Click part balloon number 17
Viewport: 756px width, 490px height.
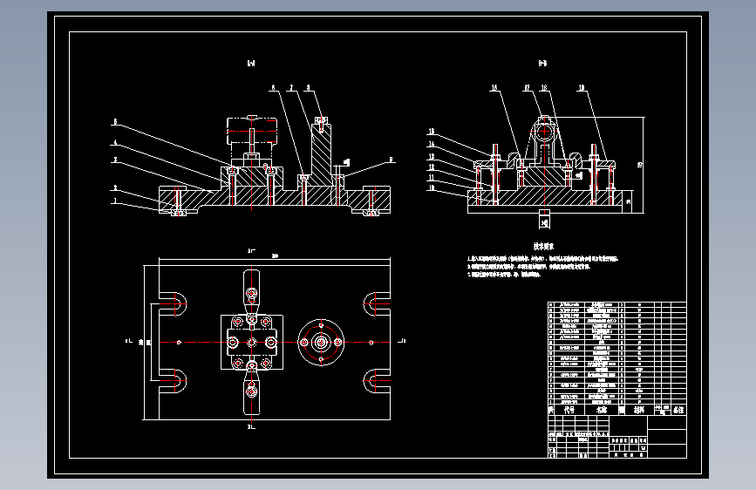point(527,87)
